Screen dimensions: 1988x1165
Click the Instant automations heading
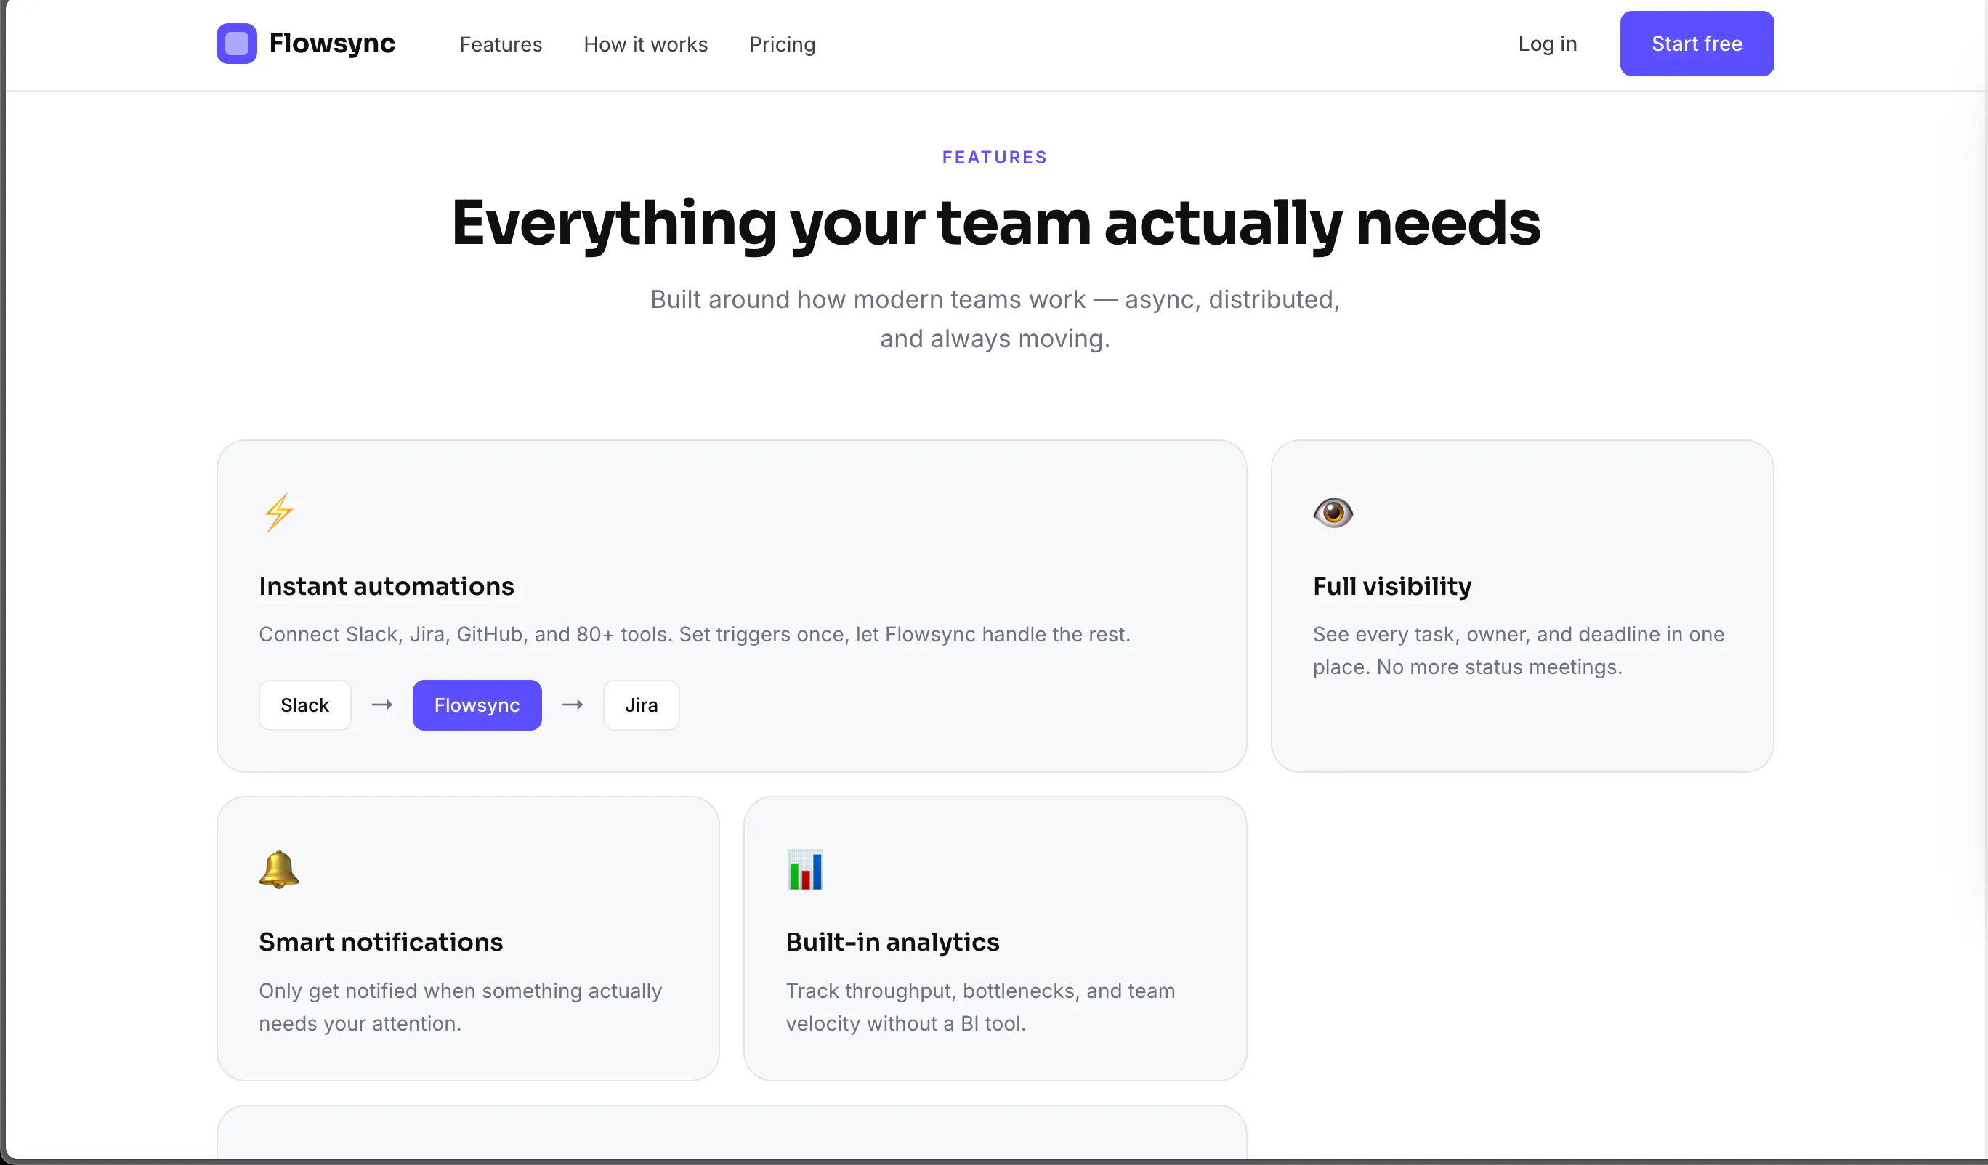pos(386,586)
